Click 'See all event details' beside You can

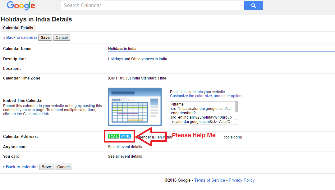coord(125,156)
